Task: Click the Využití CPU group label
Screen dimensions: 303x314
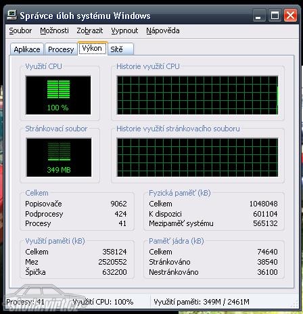Action: [x=43, y=66]
